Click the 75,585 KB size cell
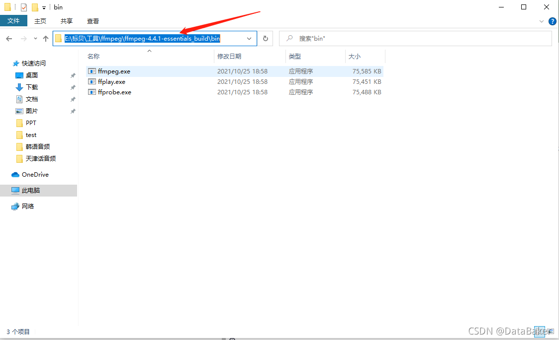The image size is (559, 340). coord(367,71)
